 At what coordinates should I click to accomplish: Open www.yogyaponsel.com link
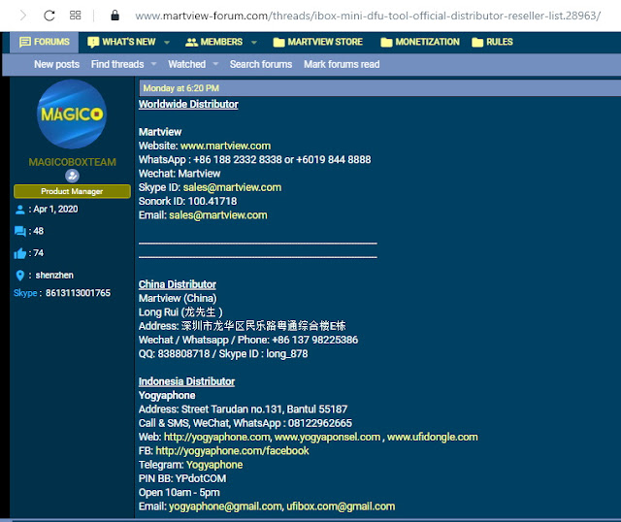(x=327, y=437)
